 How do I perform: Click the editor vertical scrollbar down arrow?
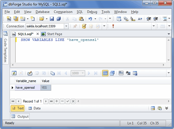point(169,60)
